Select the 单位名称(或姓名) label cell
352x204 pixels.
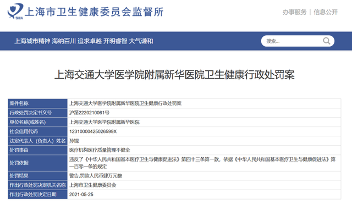(x=37, y=122)
